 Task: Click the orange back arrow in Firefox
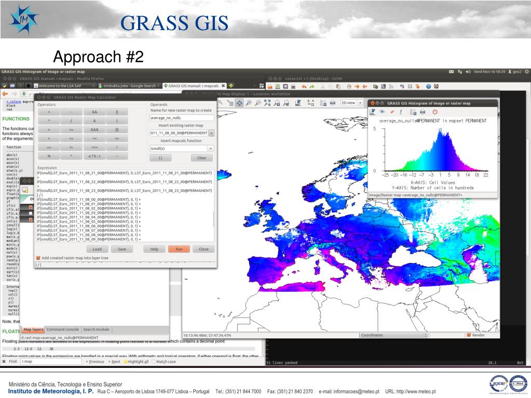5,94
